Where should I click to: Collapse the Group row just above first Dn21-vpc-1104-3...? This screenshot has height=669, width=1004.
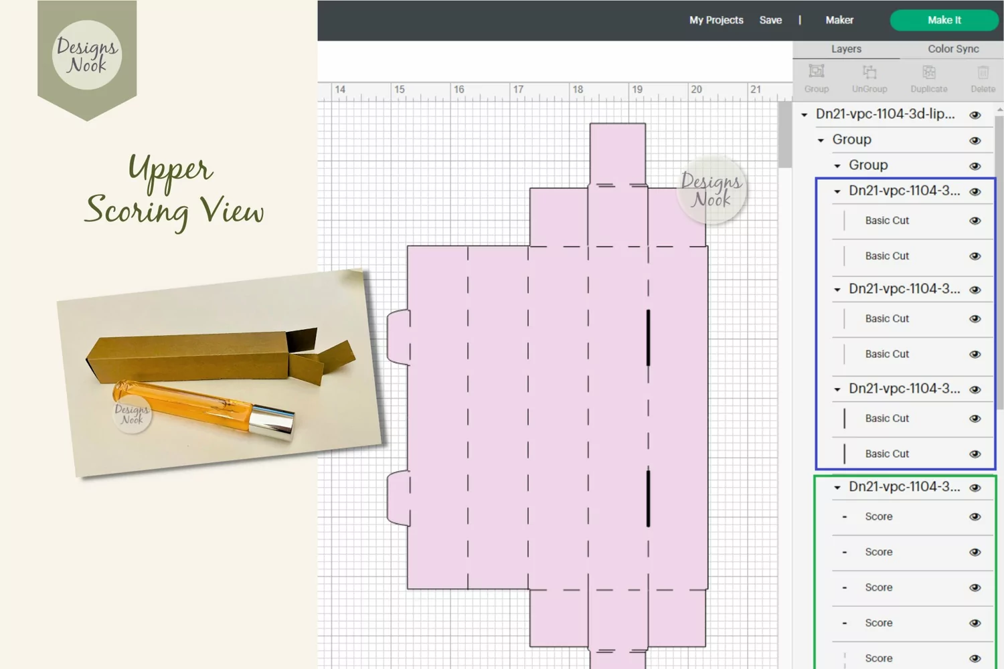click(837, 166)
